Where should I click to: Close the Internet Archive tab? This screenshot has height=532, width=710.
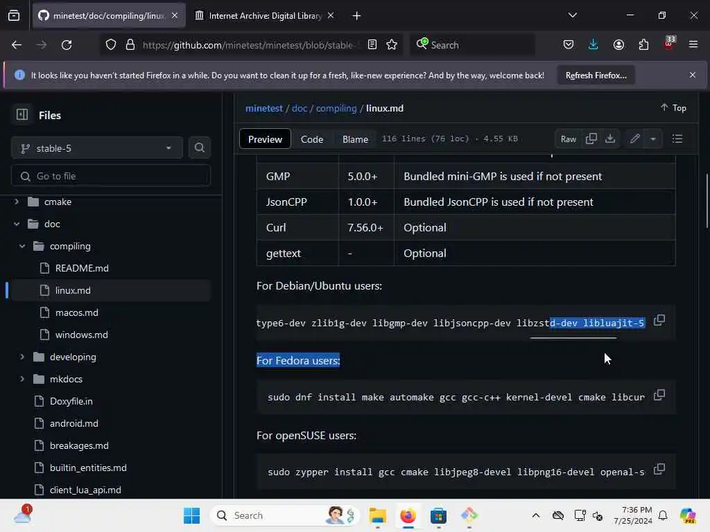click(331, 16)
